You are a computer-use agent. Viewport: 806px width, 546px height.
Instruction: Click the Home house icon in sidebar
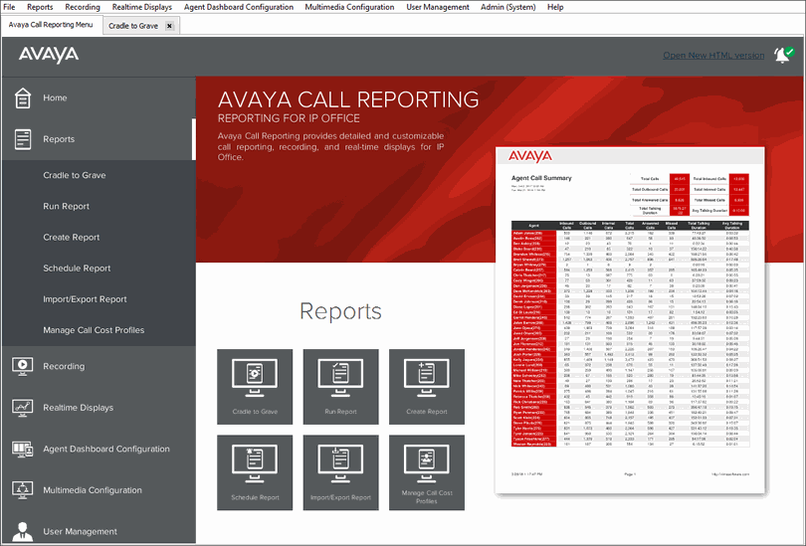pyautogui.click(x=23, y=97)
